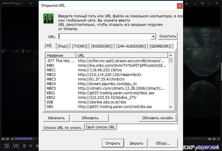Switch to the [Pop!] tab
Screen dimensions: 222x151
click(63, 46)
